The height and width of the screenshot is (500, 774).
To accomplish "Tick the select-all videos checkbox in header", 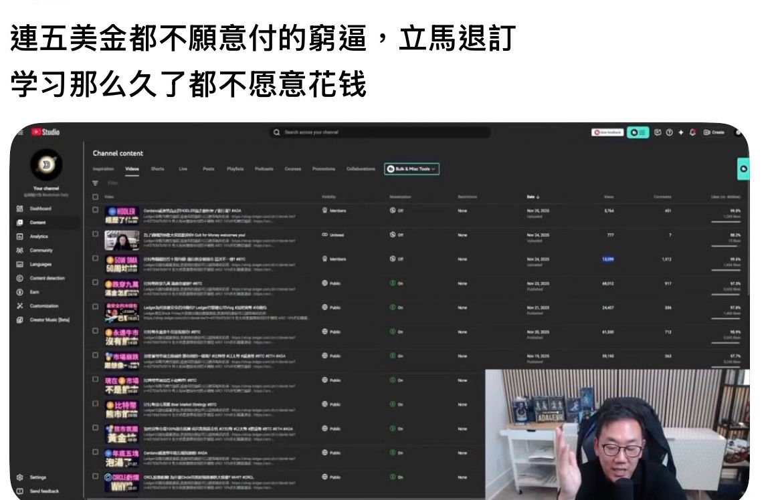I will (x=95, y=197).
